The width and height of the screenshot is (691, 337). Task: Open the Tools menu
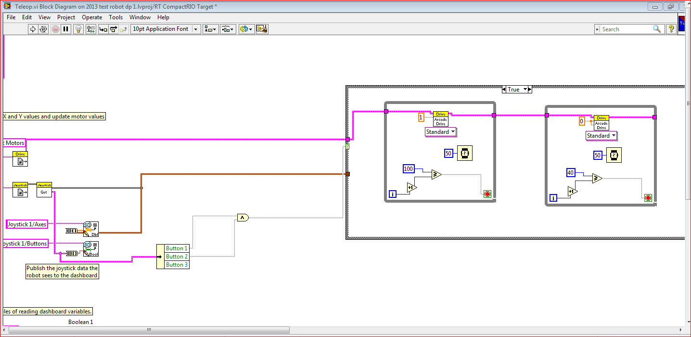pos(115,17)
